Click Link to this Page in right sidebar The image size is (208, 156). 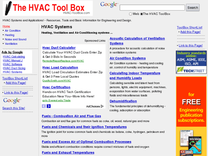pos(191,46)
